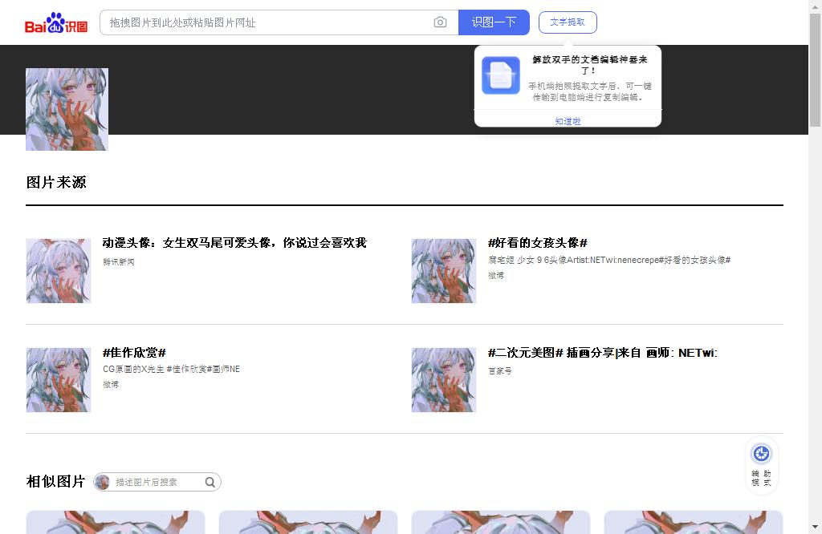822x534 pixels.
Task: Click the uploaded anime image in dark banner
Action: tap(67, 109)
